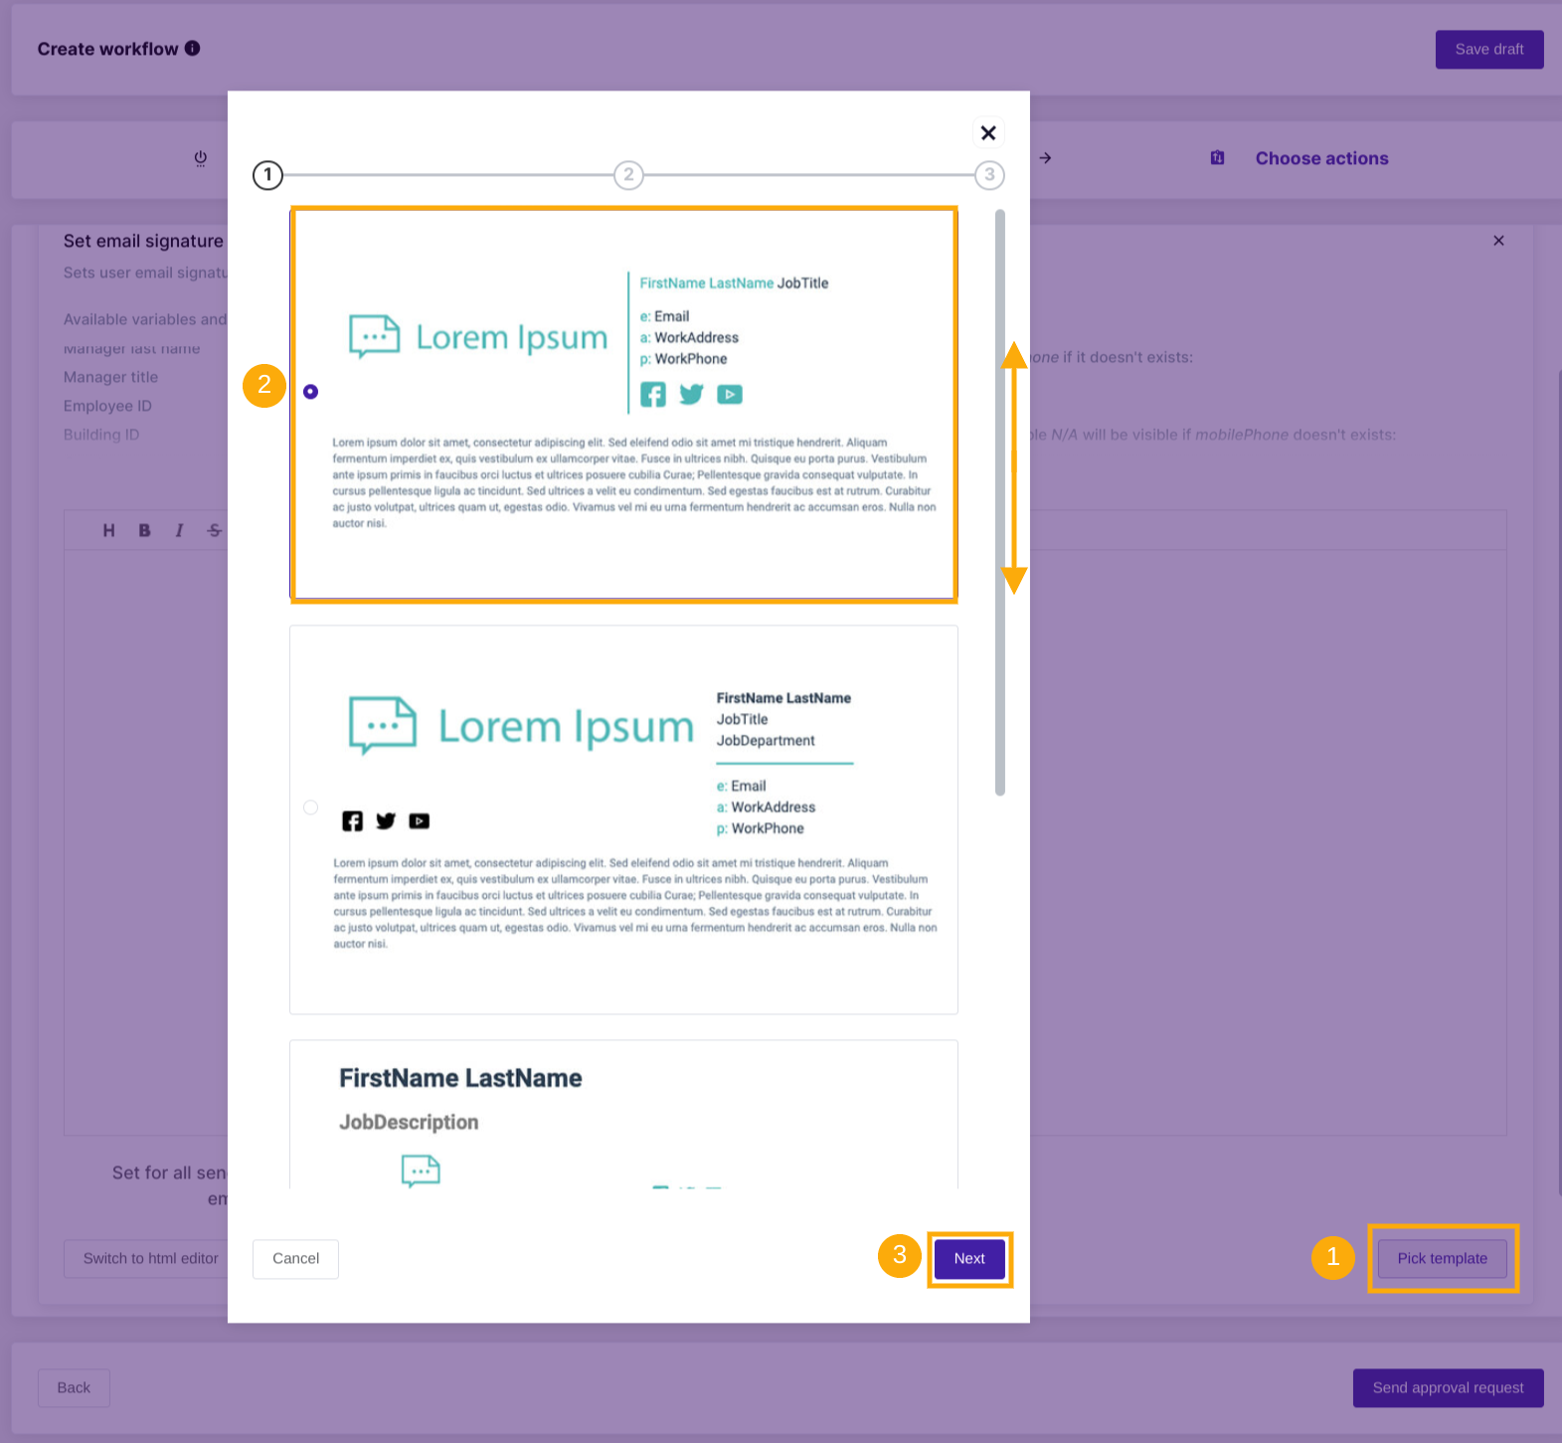Select the third FirstName LastName template thumbnail
Image resolution: width=1562 pixels, height=1443 pixels.
tap(623, 1115)
